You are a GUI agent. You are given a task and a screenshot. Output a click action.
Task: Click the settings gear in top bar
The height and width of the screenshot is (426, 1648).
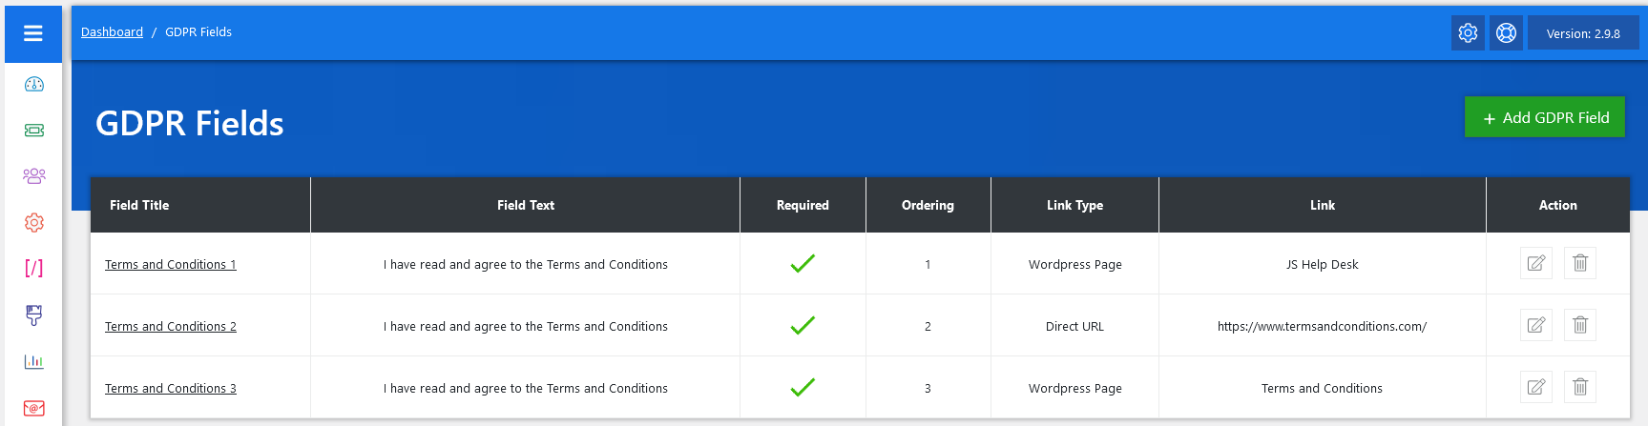pos(1468,33)
